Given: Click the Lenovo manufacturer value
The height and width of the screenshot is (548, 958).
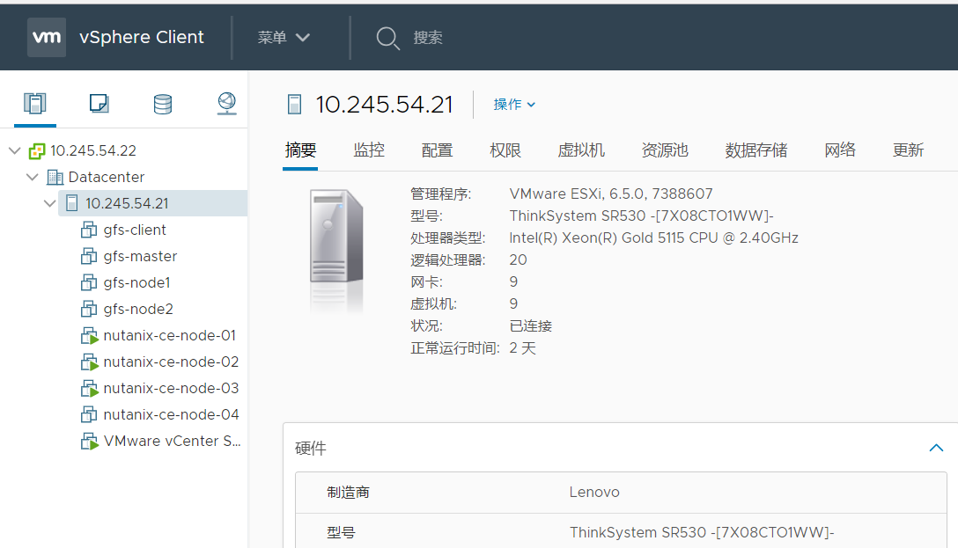Looking at the screenshot, I should pos(593,492).
